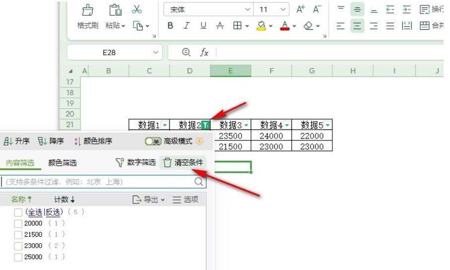Viewport: 450px width, 270px height.
Task: Click the search magnifier in filter box
Action: (x=198, y=182)
